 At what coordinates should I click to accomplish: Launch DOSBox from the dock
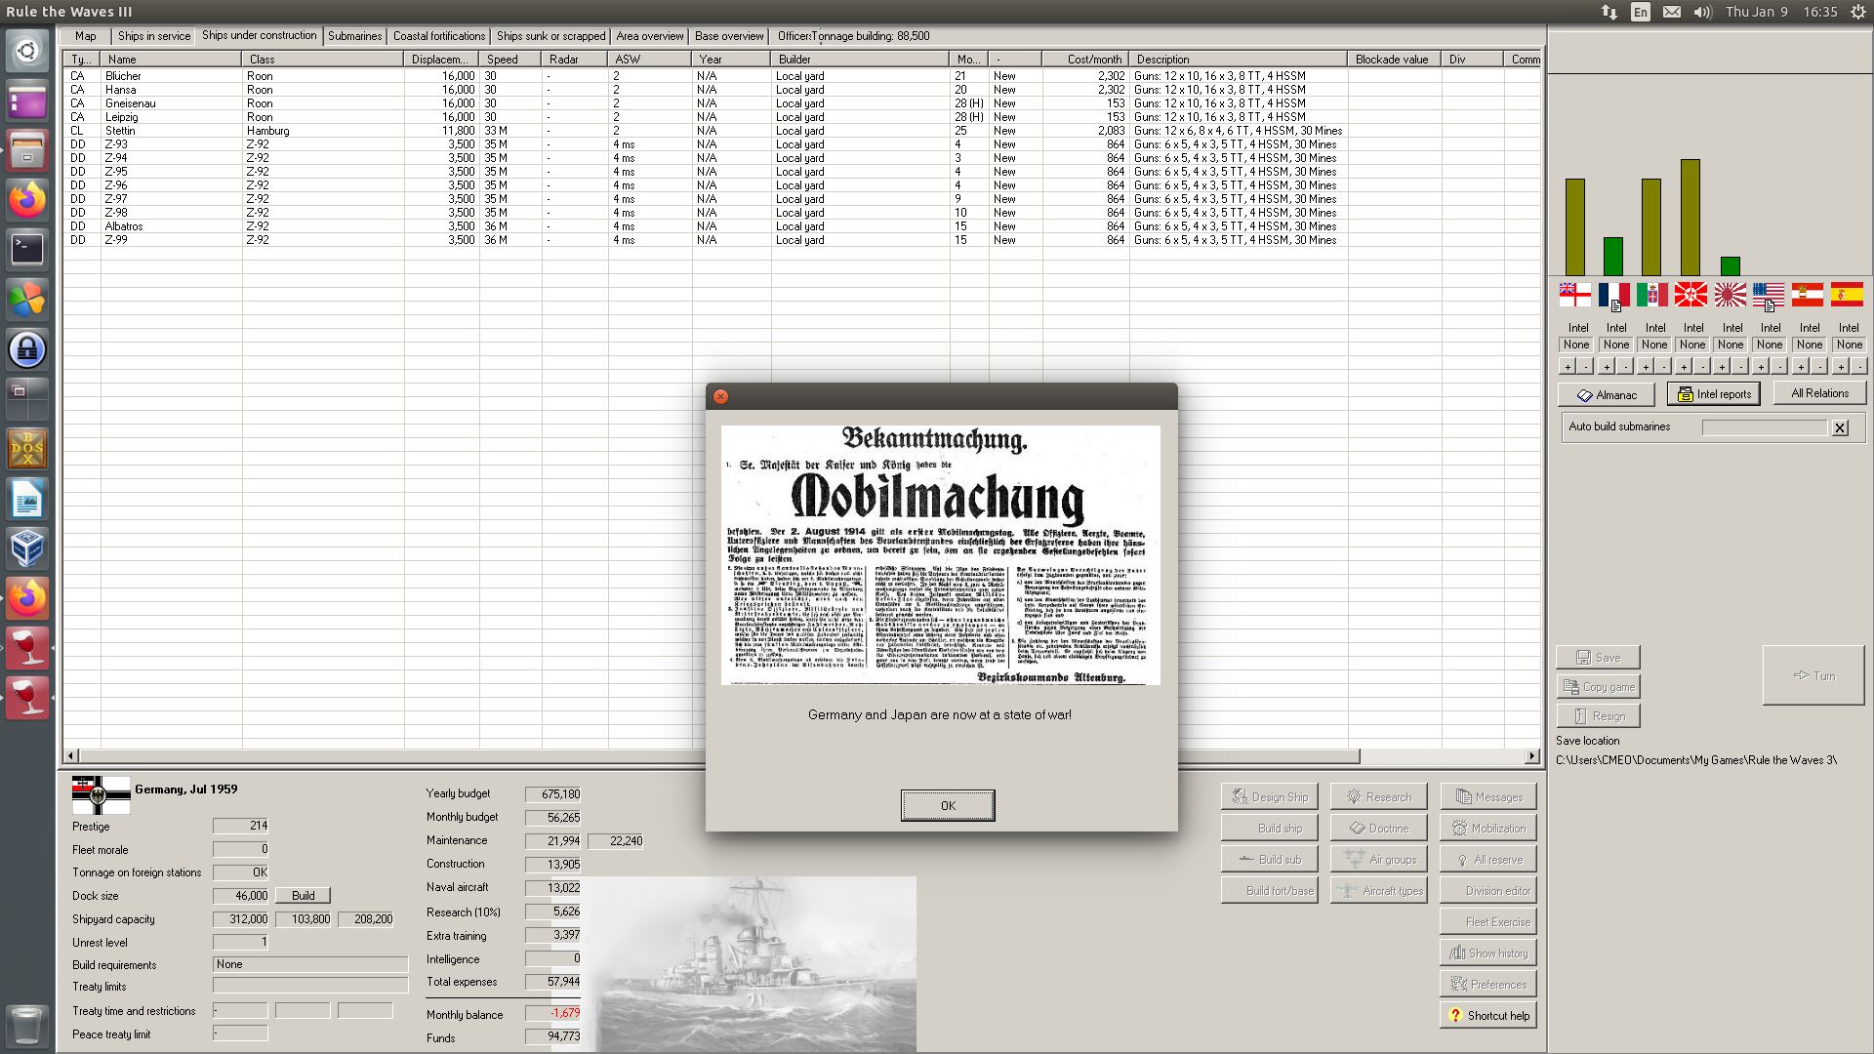27,449
